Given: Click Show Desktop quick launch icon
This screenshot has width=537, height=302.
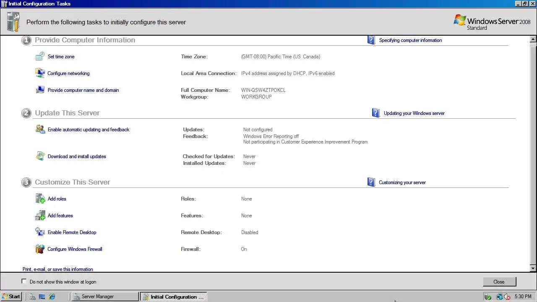Looking at the screenshot, I should (x=42, y=297).
